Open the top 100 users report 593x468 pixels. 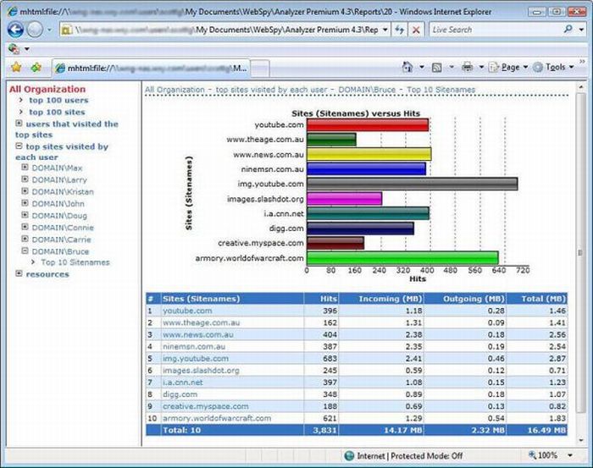coord(58,100)
